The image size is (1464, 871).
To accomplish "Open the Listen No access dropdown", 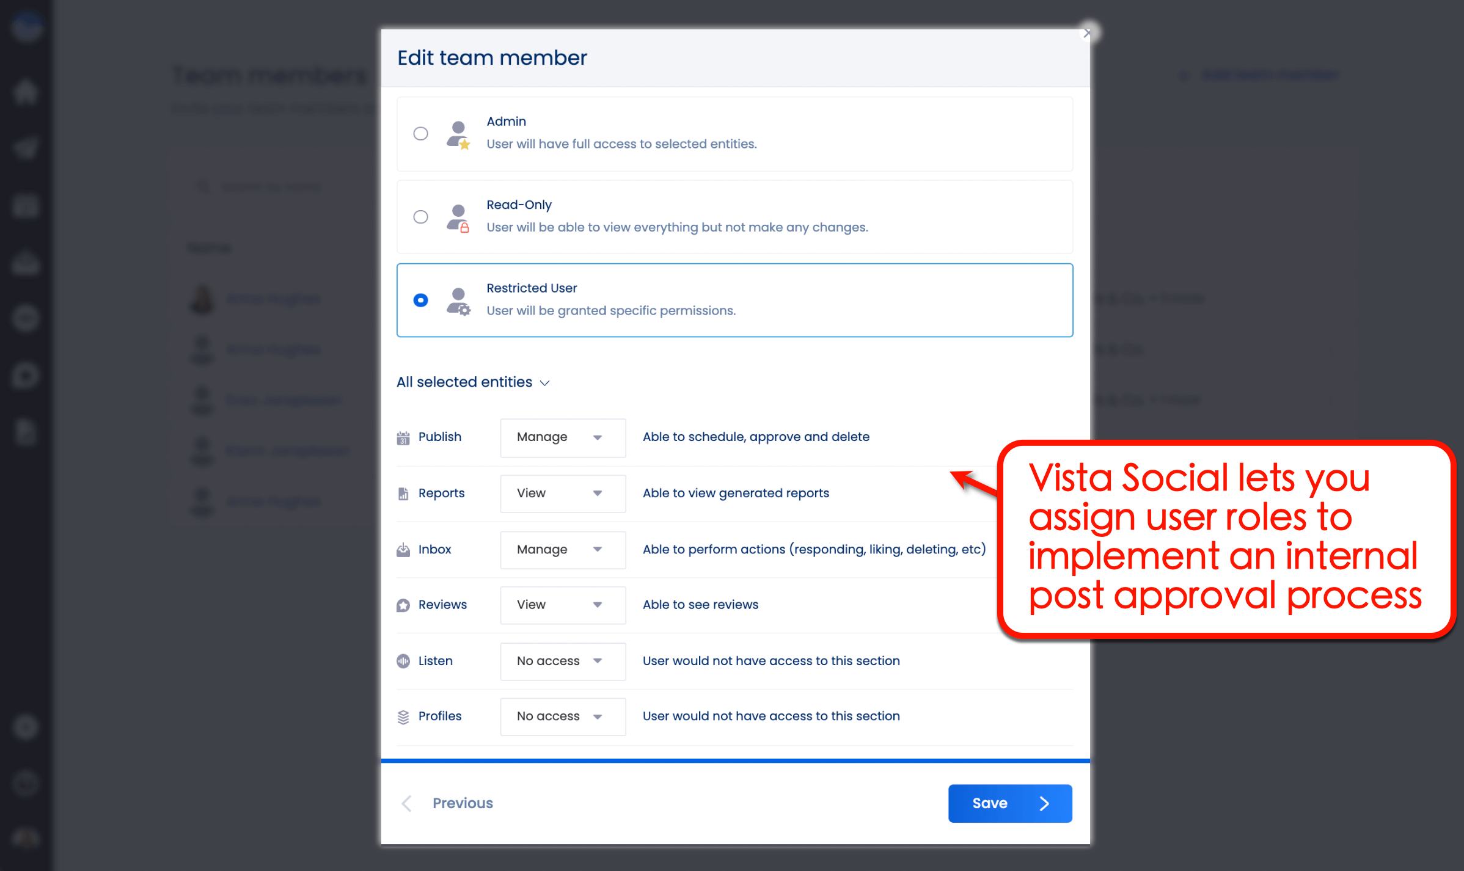I will pos(562,661).
